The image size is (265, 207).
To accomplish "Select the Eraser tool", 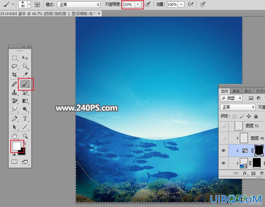I will (14, 101).
